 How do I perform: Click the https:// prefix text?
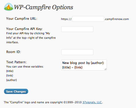point(66,19)
